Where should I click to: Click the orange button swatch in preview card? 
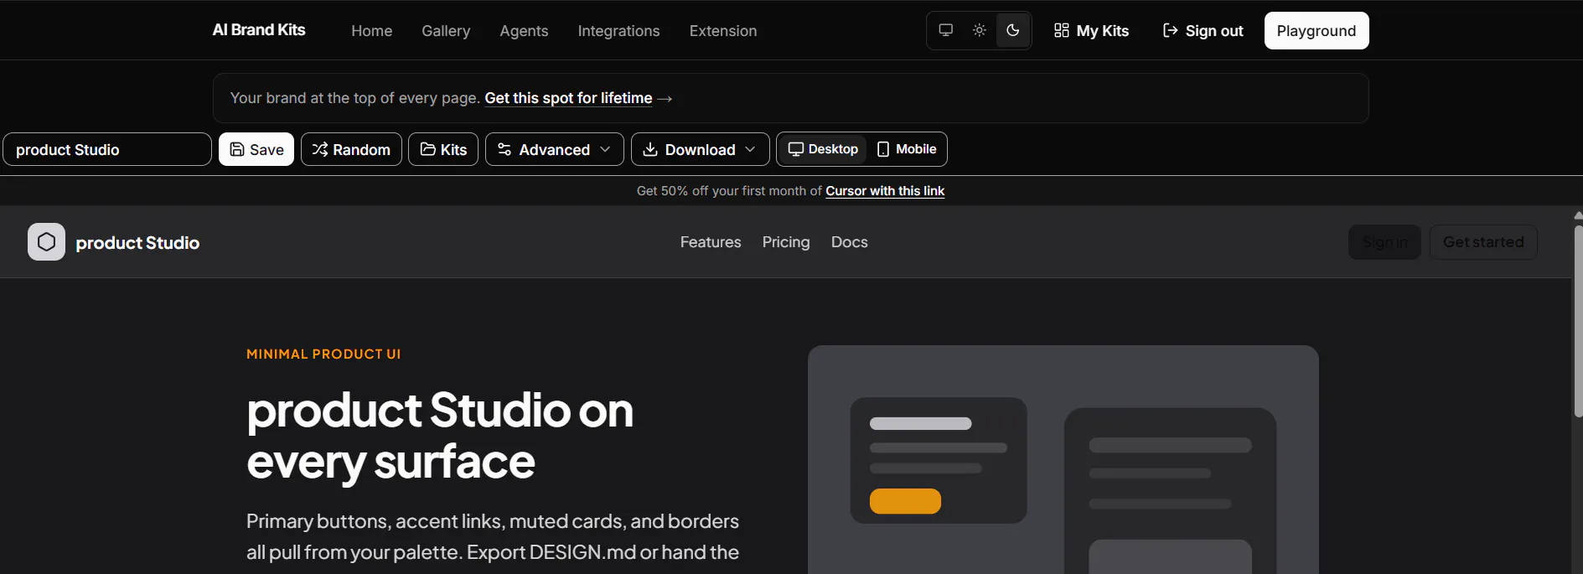coord(905,501)
